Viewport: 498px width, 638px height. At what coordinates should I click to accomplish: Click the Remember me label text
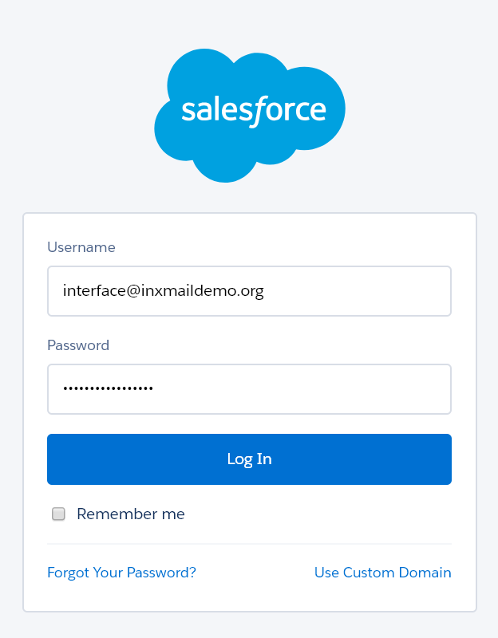[131, 514]
